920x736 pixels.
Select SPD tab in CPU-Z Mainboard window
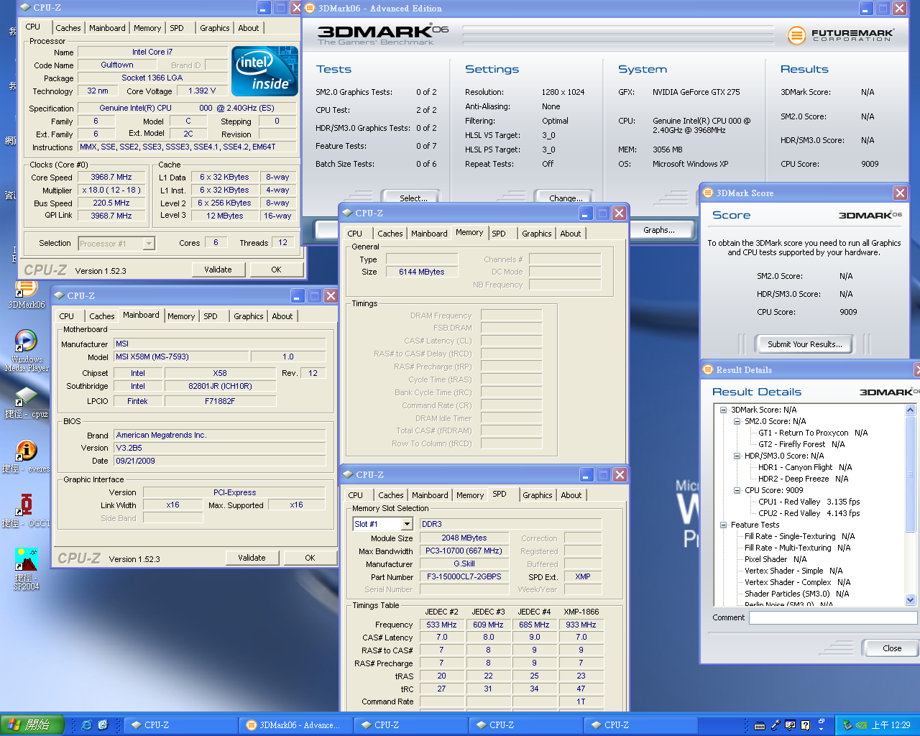tap(211, 316)
